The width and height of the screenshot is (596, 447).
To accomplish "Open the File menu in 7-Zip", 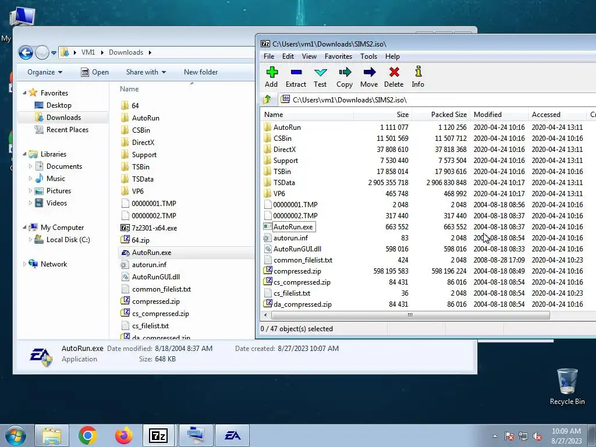I will tap(269, 56).
